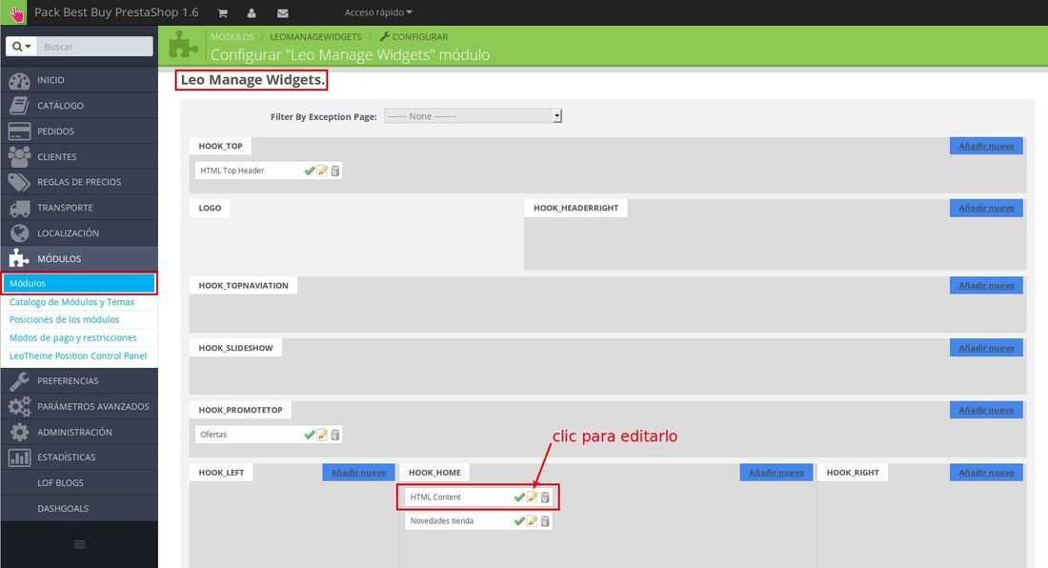Toggle enabled checkmark of HTML Content

518,497
